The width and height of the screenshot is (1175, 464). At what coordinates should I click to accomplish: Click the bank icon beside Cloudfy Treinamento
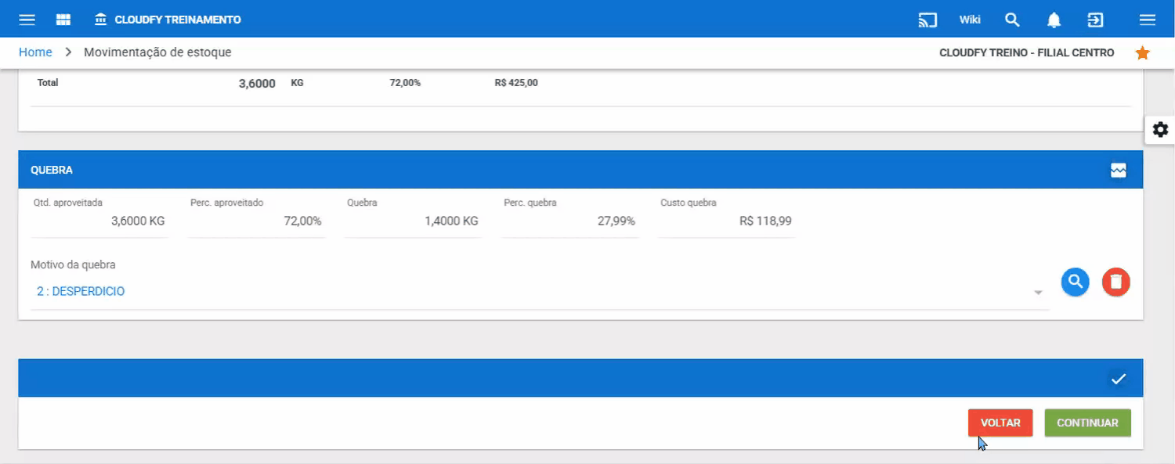coord(101,20)
